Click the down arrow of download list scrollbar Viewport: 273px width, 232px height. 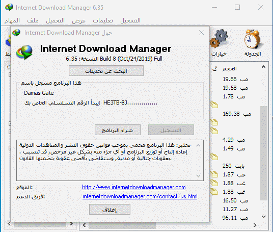pyautogui.click(x=264, y=217)
